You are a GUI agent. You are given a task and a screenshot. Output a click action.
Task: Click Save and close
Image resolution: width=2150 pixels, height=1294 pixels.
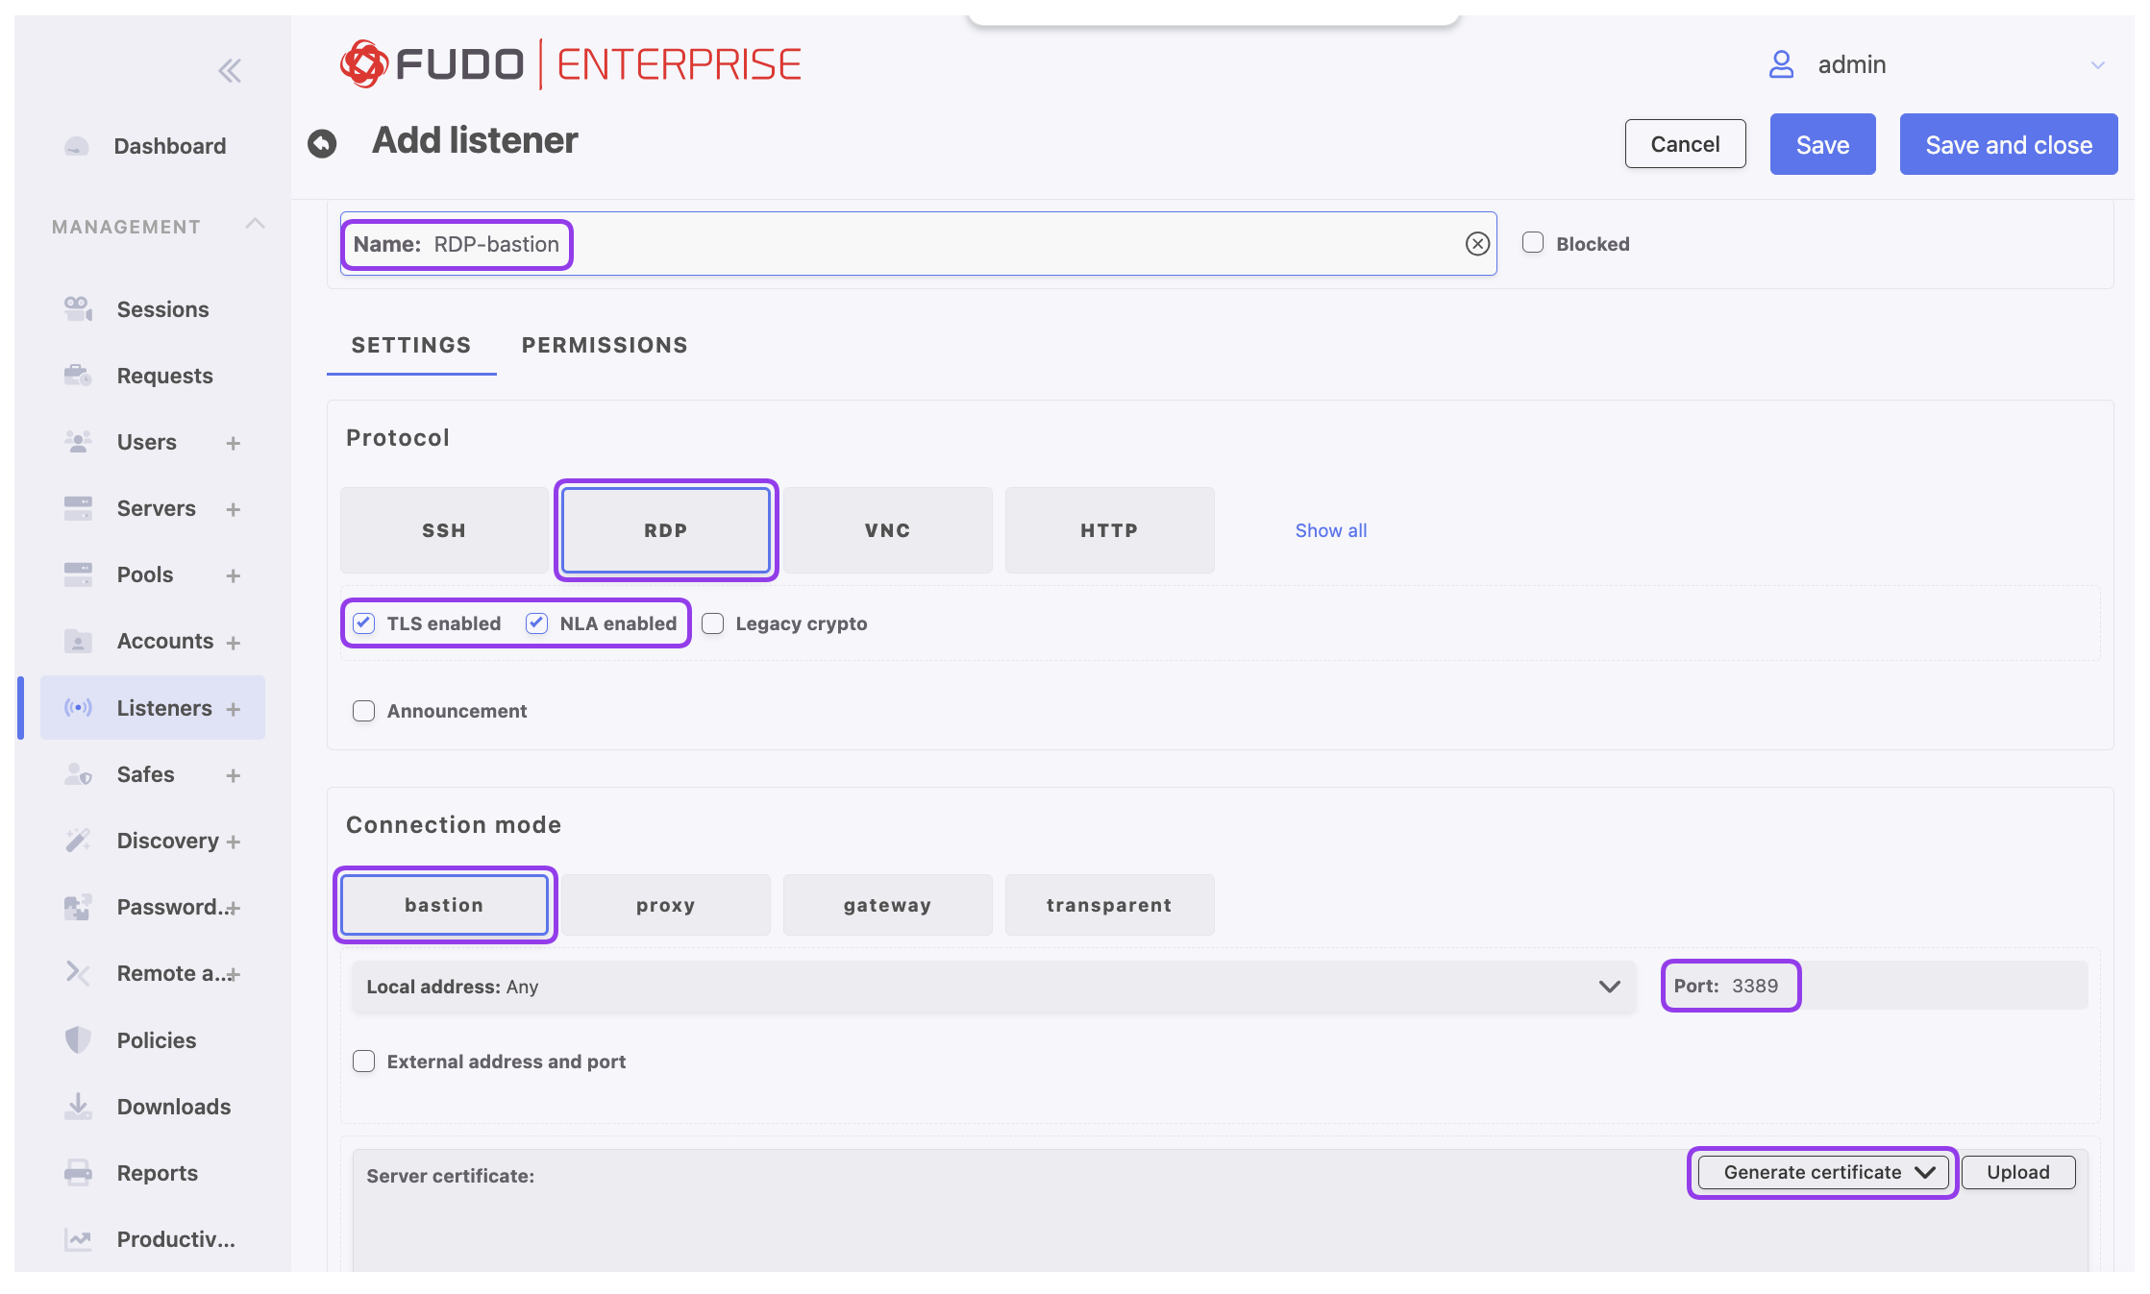(x=2009, y=144)
